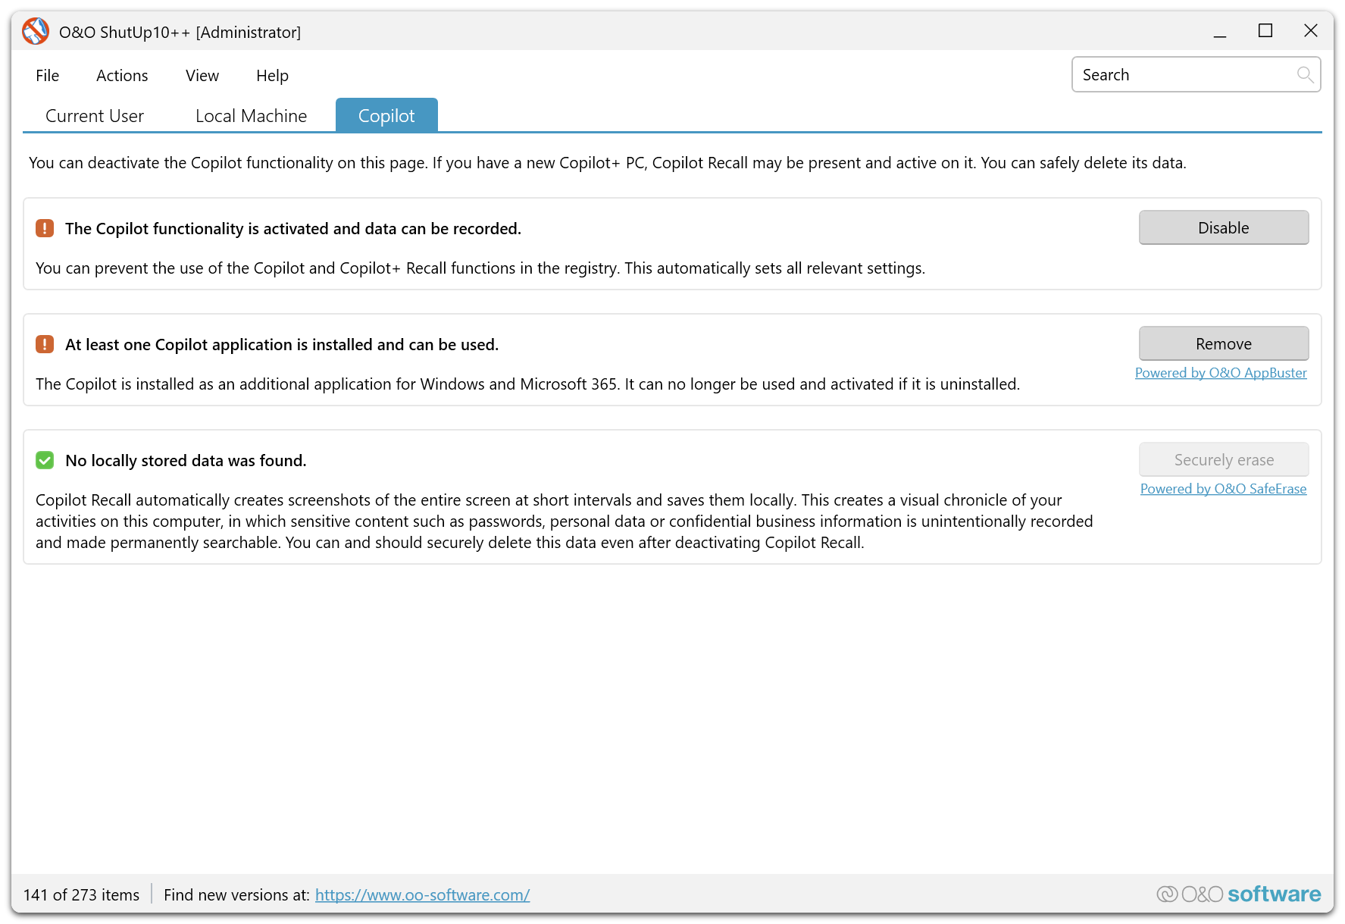
Task: Switch to the Local Machine tab
Action: click(250, 115)
